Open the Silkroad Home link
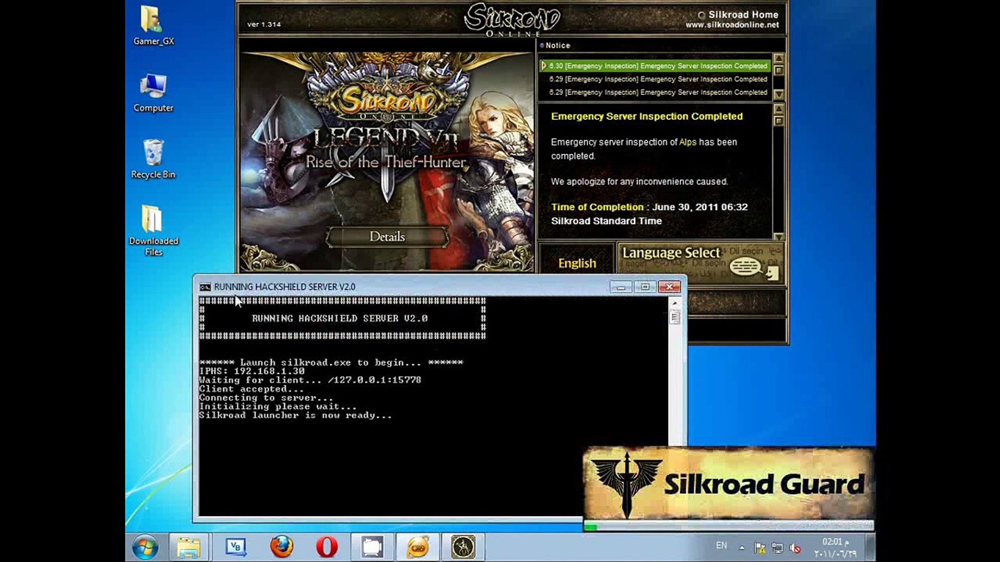Image resolution: width=1000 pixels, height=562 pixels. 743,15
